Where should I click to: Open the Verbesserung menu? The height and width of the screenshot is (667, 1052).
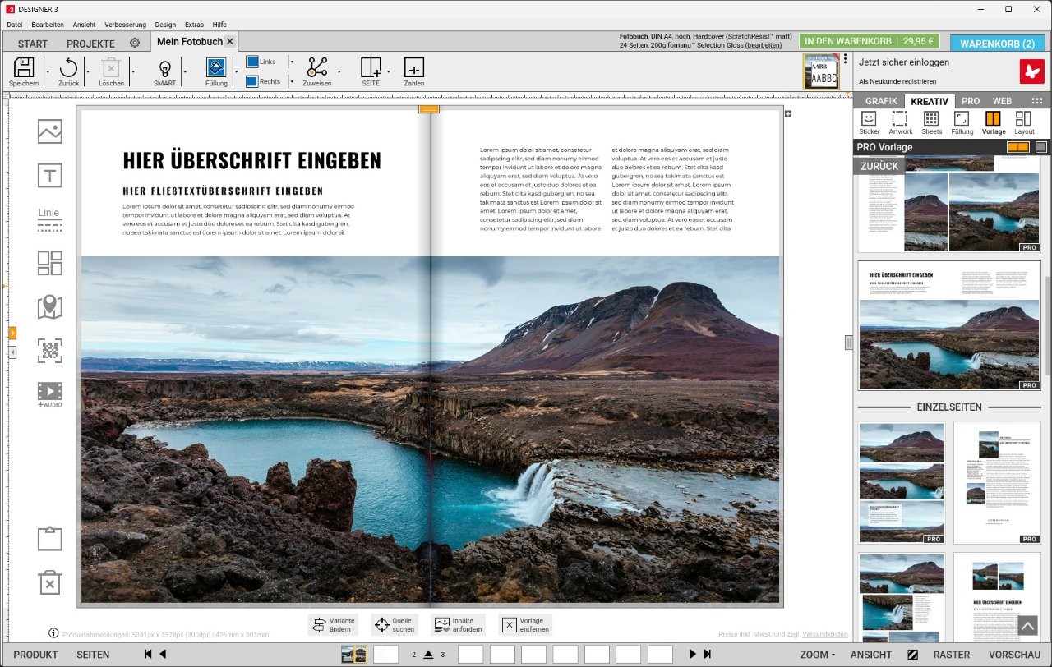click(125, 25)
